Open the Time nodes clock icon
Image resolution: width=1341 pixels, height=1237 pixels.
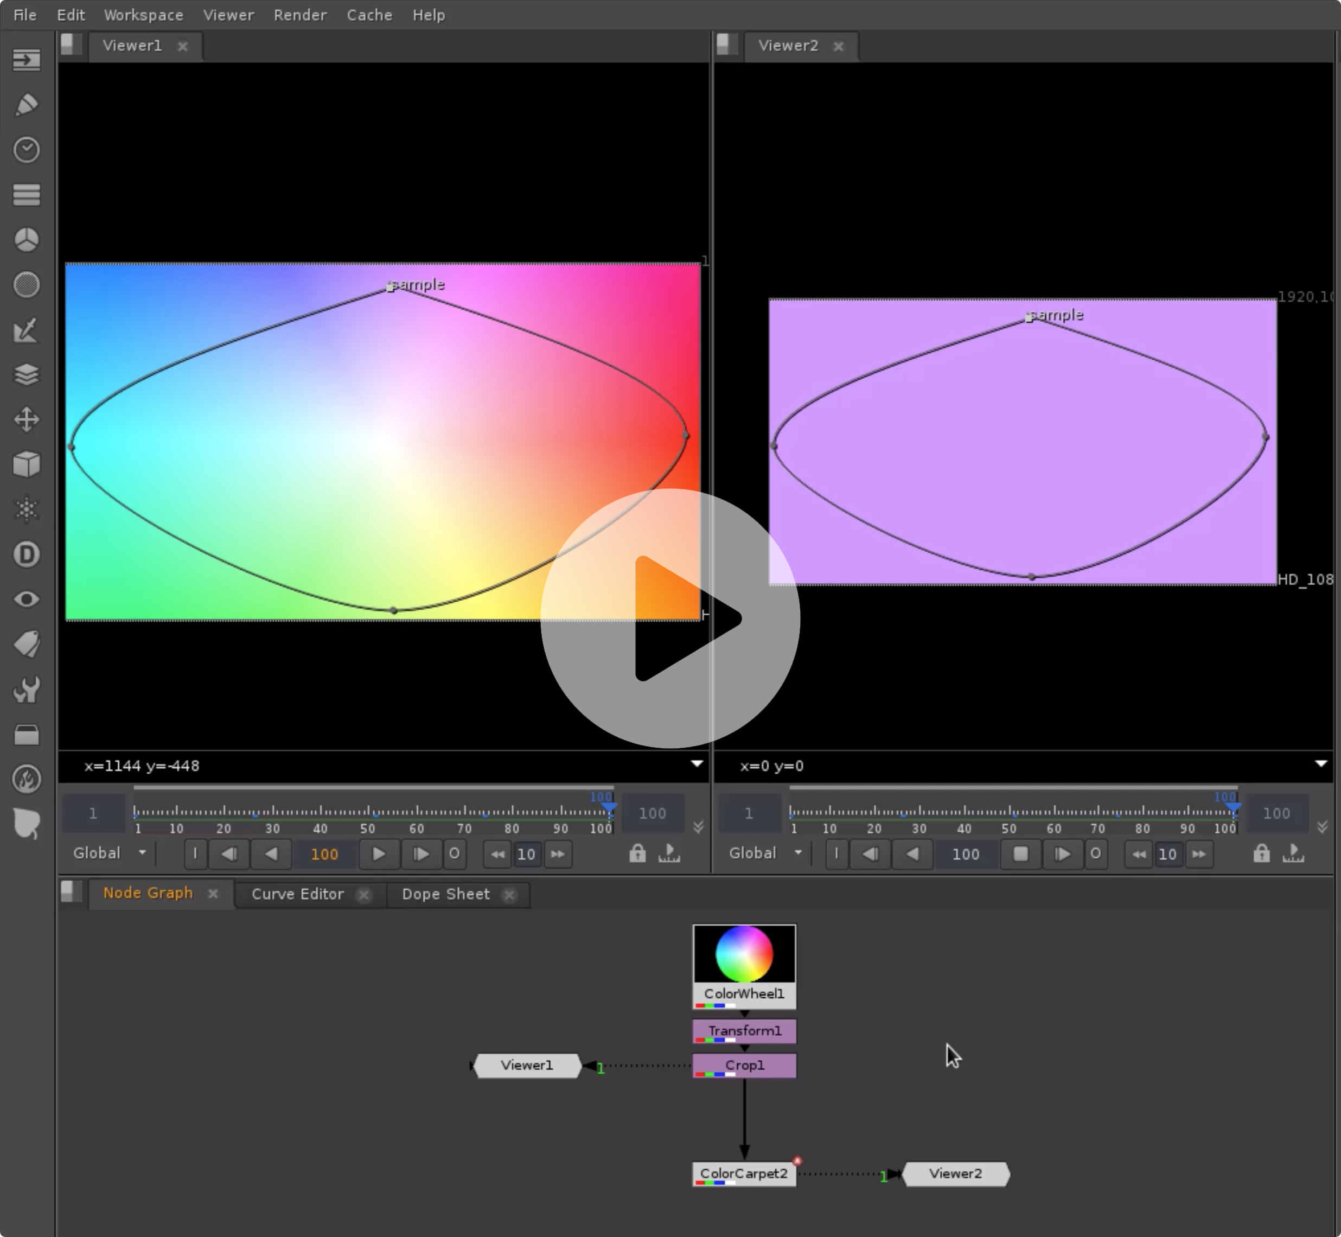point(26,150)
